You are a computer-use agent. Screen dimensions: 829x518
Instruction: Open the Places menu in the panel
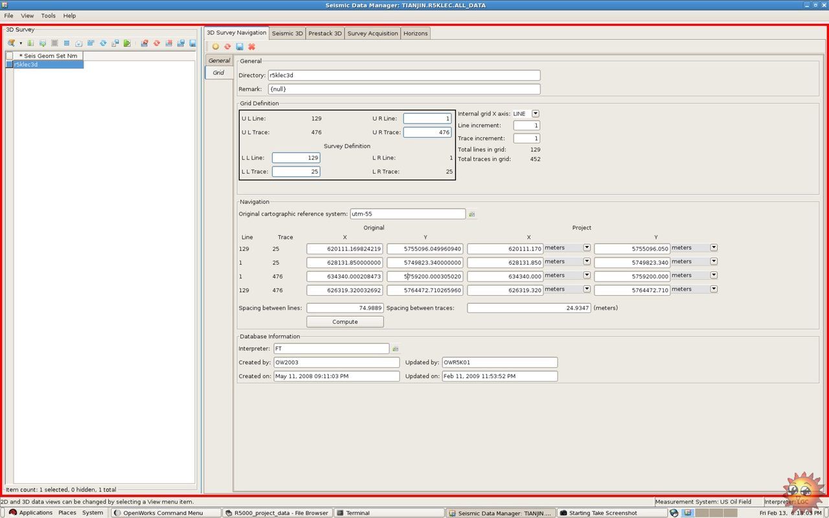pyautogui.click(x=67, y=513)
